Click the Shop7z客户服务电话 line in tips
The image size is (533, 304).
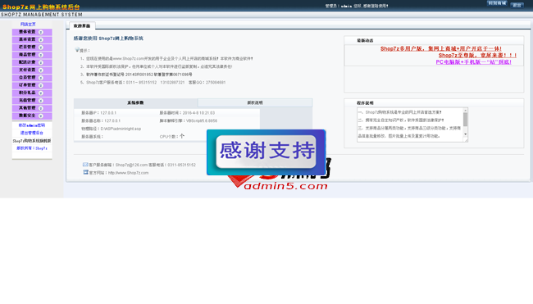156,82
